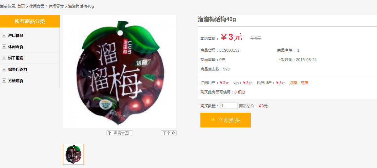
Task: Open the 进口食品 category link
Action: (x=16, y=36)
